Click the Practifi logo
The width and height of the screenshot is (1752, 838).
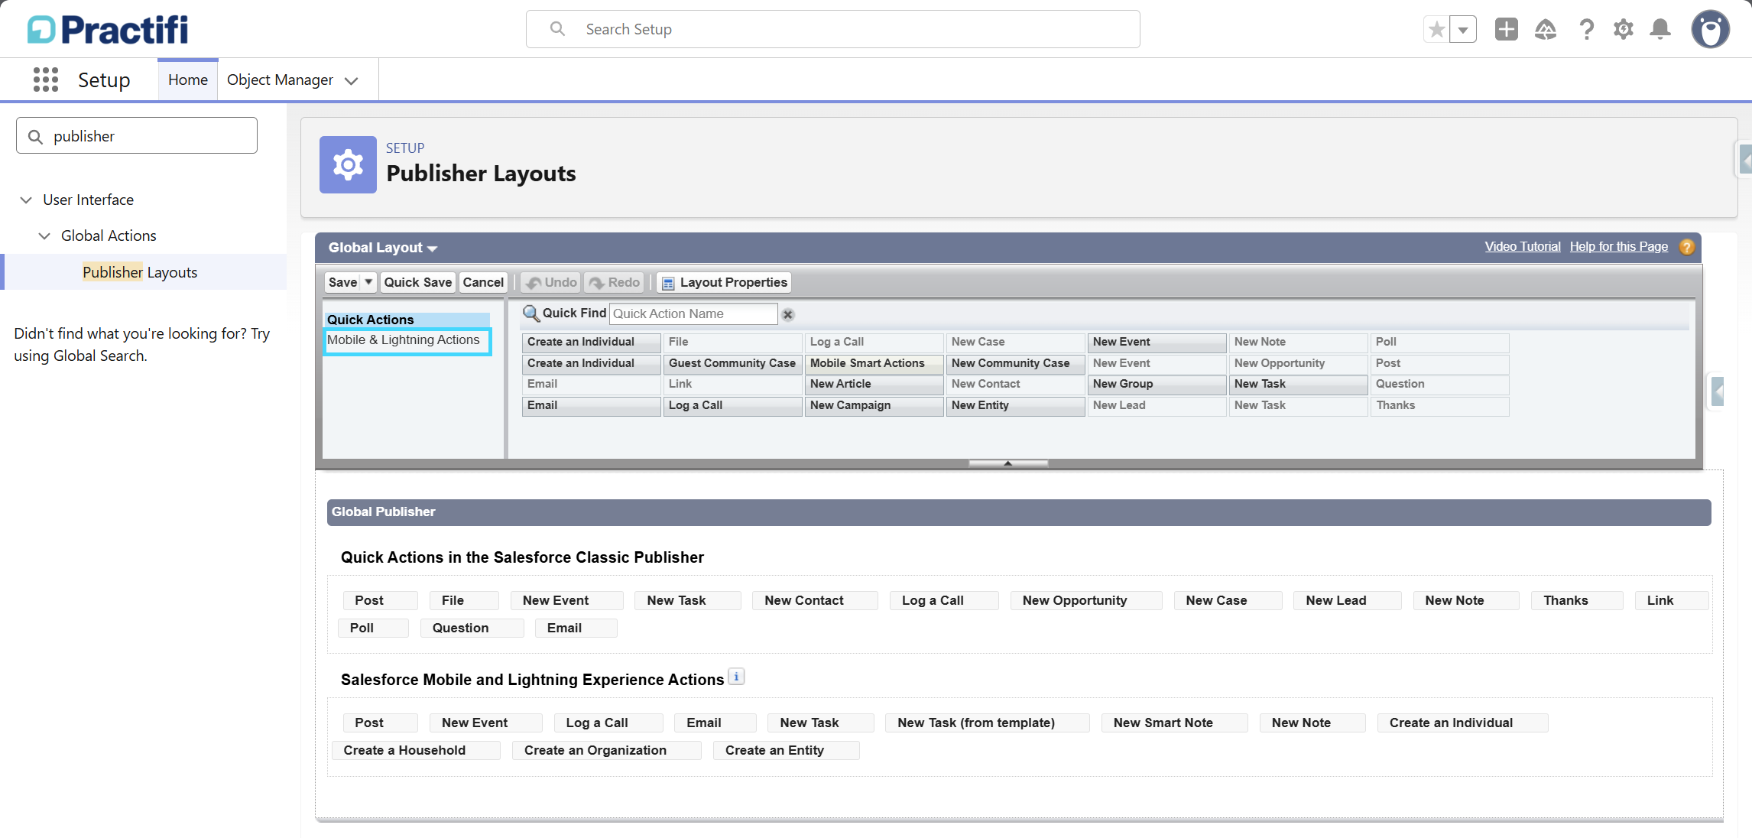[108, 30]
